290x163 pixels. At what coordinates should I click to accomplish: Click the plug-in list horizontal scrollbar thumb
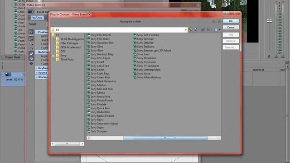pyautogui.click(x=165, y=138)
